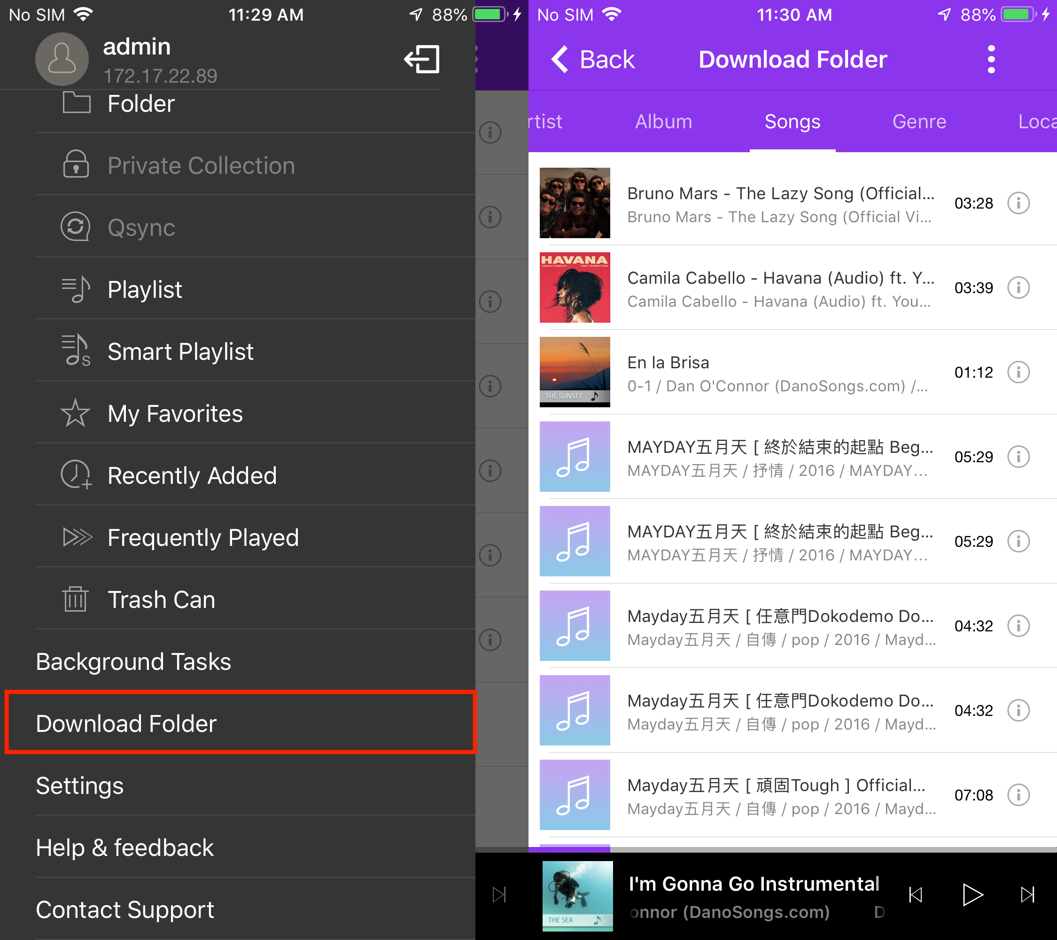1057x940 pixels.
Task: Go to previous track in mini player
Action: click(915, 895)
